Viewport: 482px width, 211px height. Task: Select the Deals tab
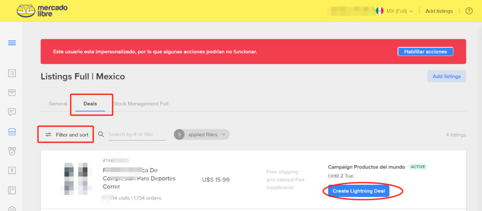(90, 104)
